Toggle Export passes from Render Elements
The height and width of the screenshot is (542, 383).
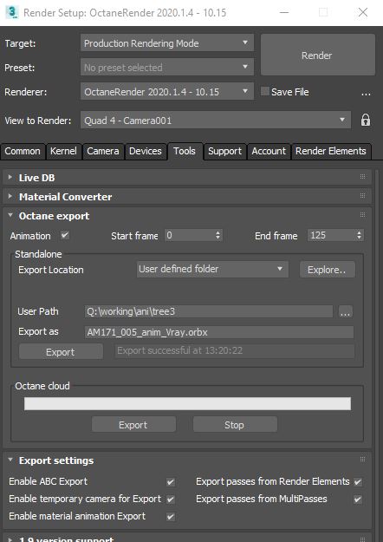click(x=358, y=482)
